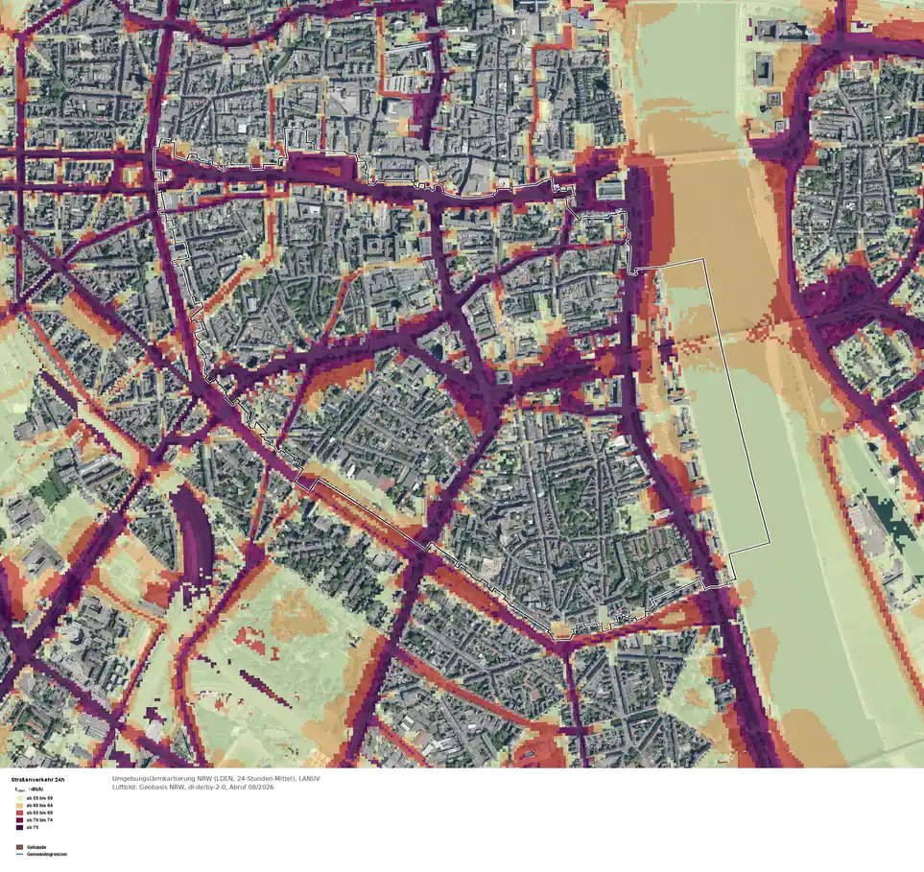Viewport: 924px width, 872px height.
Task: Click the 'ab 65 bis 69' legend swatch
Action: pos(19,813)
